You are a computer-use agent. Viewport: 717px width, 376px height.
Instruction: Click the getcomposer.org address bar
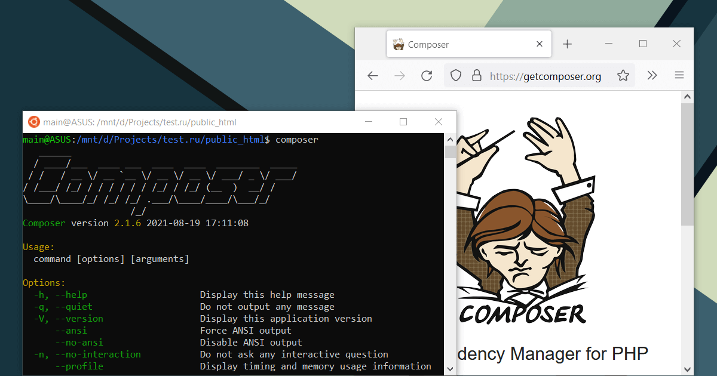pos(545,76)
